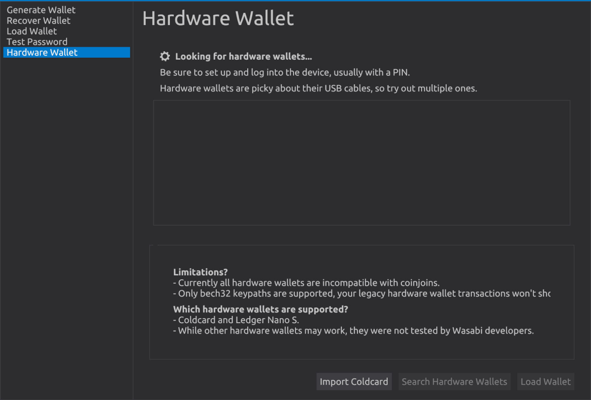The width and height of the screenshot is (591, 400).
Task: Switch to the Recover Wallet section
Action: (38, 20)
